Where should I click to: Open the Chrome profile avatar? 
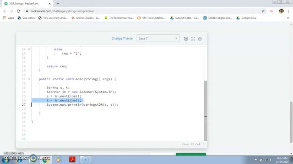(x=281, y=11)
